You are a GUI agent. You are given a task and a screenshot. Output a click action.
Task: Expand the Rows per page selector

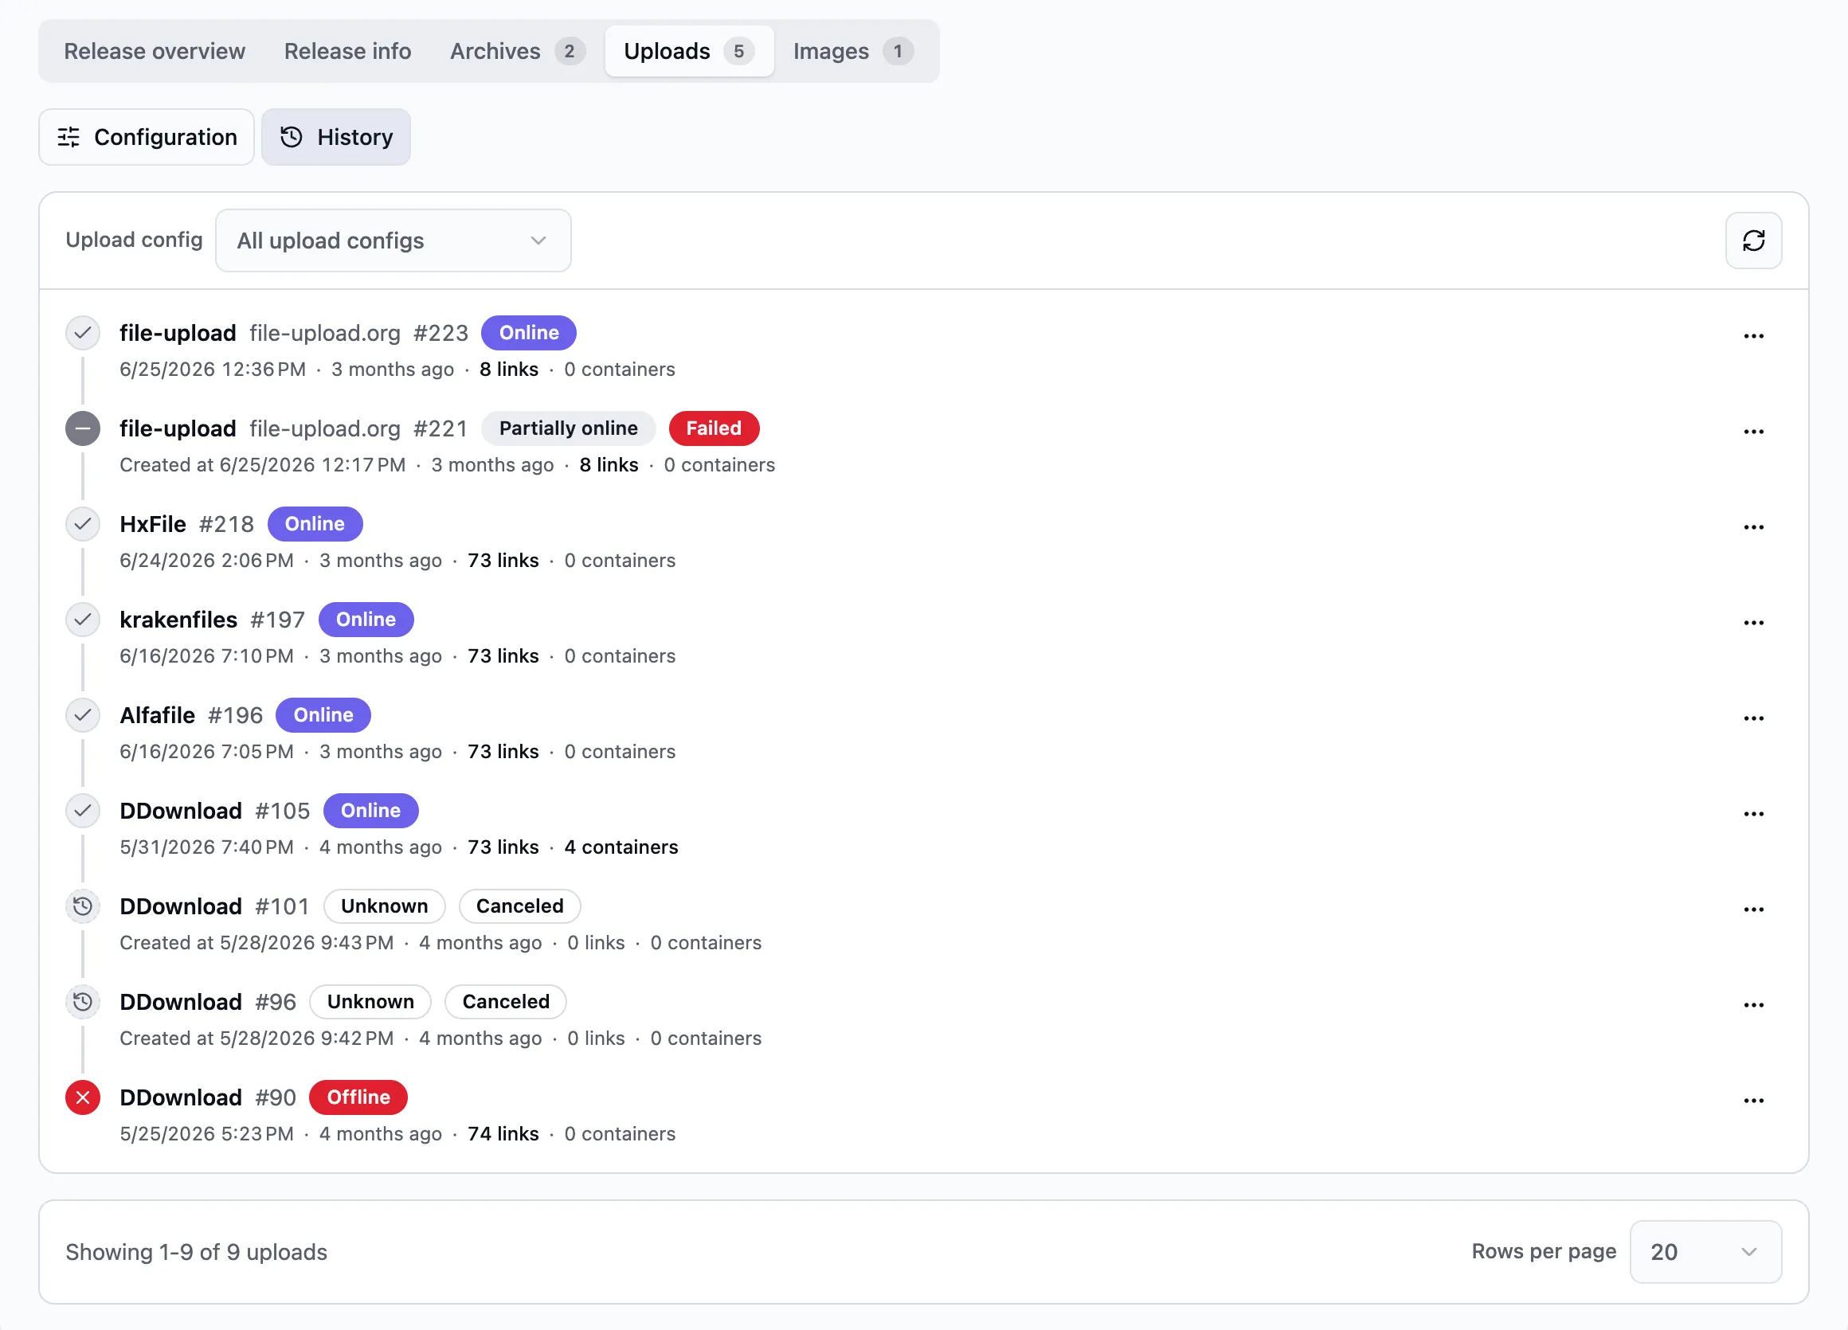pos(1705,1251)
